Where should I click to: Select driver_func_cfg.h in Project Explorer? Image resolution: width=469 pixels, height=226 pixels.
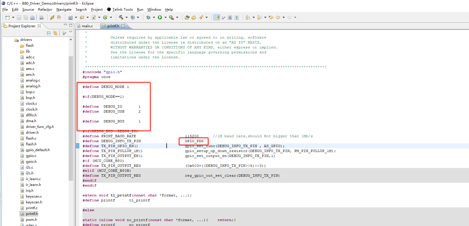[x=40, y=127]
